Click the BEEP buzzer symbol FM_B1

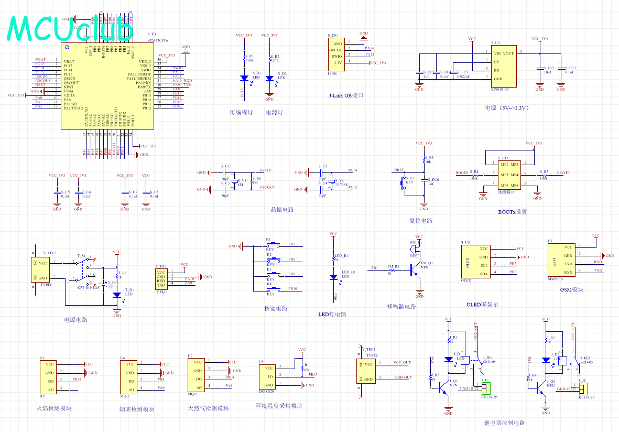[414, 249]
